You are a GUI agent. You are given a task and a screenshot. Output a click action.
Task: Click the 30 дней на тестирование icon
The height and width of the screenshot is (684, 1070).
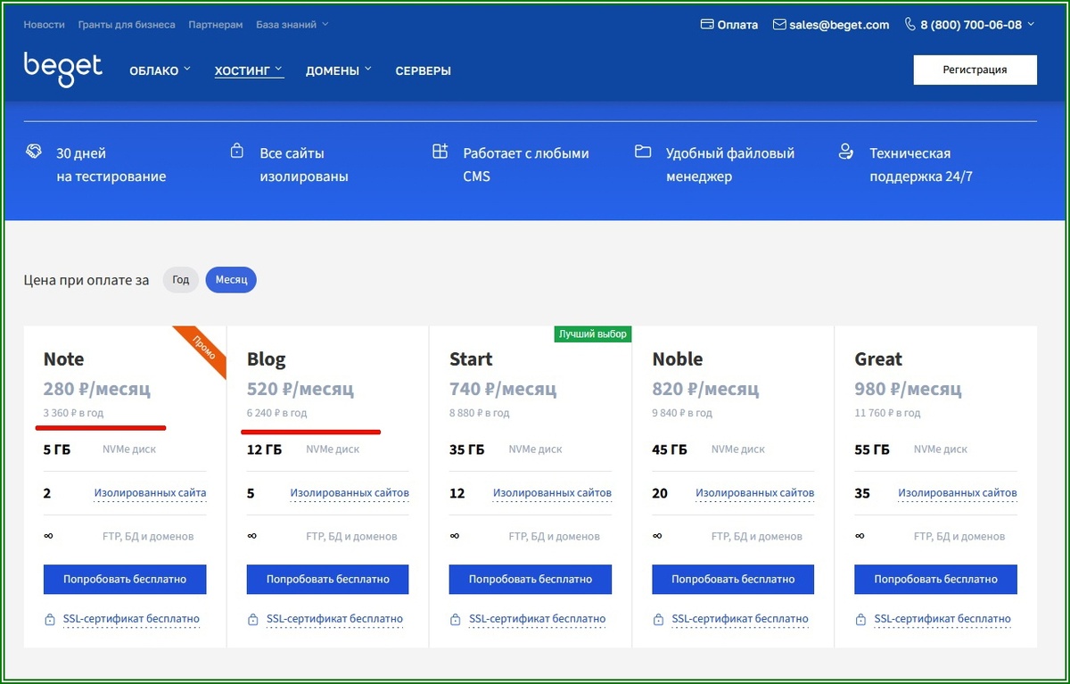(x=34, y=152)
